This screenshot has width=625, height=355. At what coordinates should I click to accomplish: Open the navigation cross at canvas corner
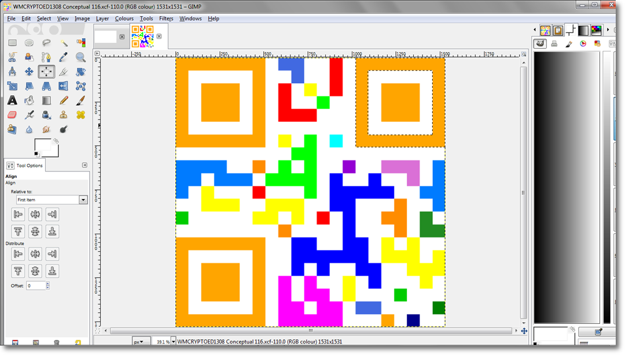coord(524,331)
